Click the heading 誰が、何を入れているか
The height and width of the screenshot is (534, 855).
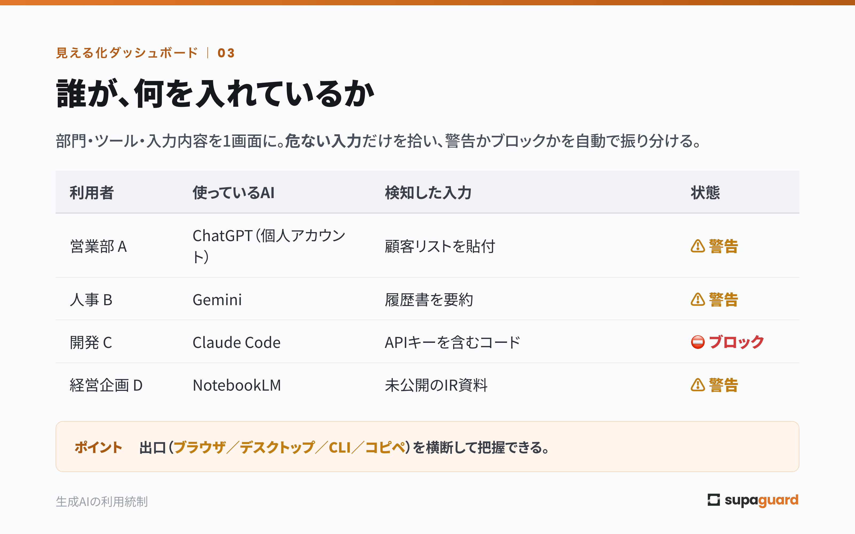coord(215,93)
